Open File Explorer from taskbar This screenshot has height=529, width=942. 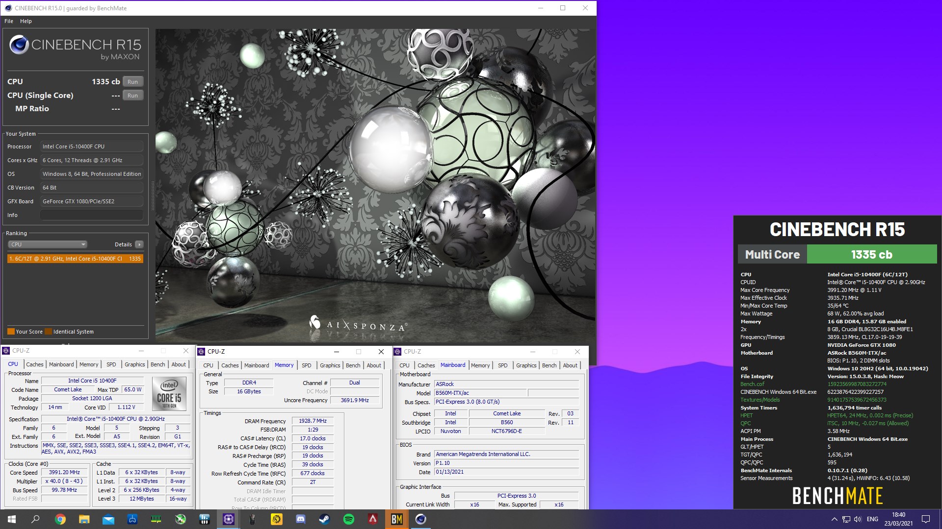pyautogui.click(x=84, y=519)
